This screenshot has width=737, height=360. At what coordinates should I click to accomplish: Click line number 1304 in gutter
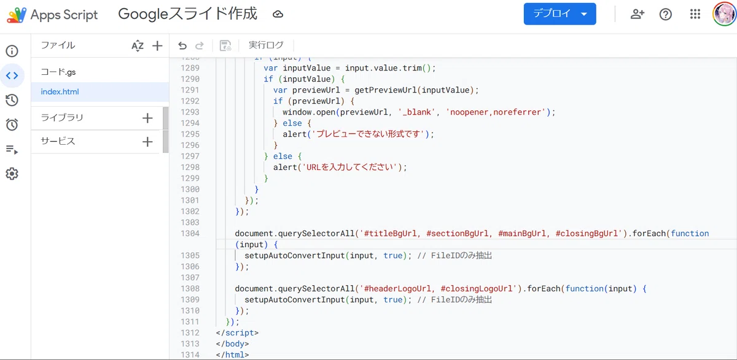tap(189, 234)
